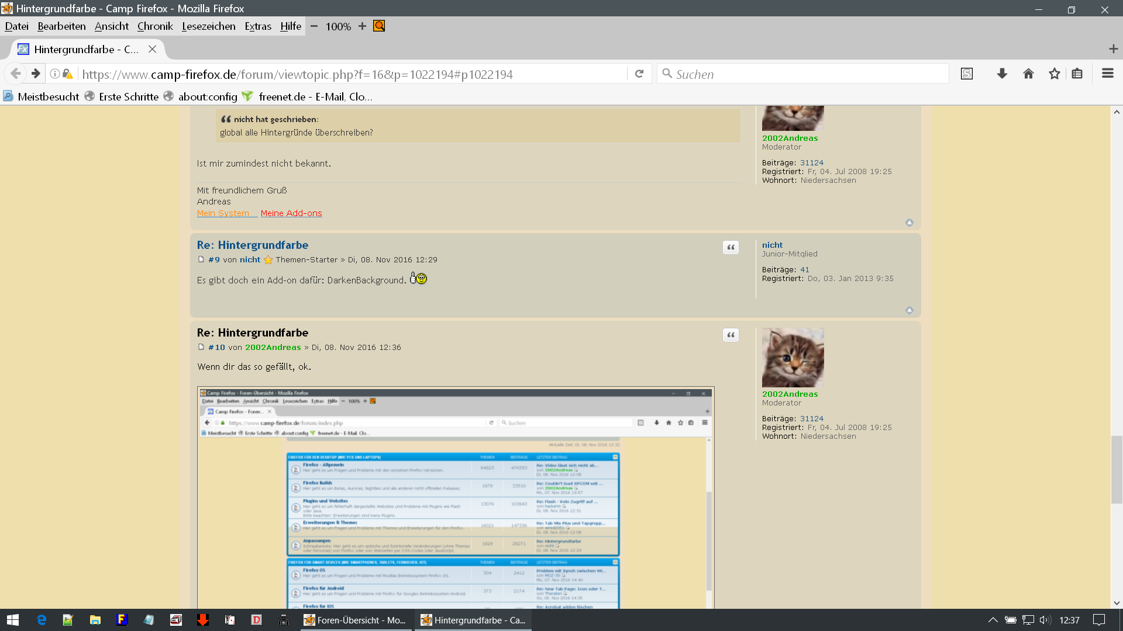The width and height of the screenshot is (1123, 631).
Task: Show hidden system tray icons chevron
Action: click(993, 620)
